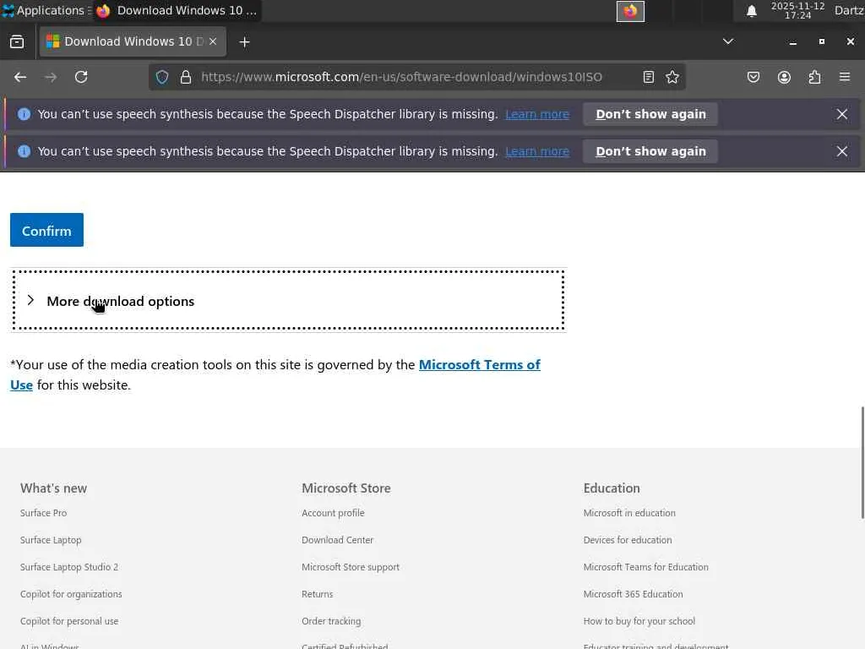Open the Firefox account profile icon
The image size is (865, 649).
point(784,77)
